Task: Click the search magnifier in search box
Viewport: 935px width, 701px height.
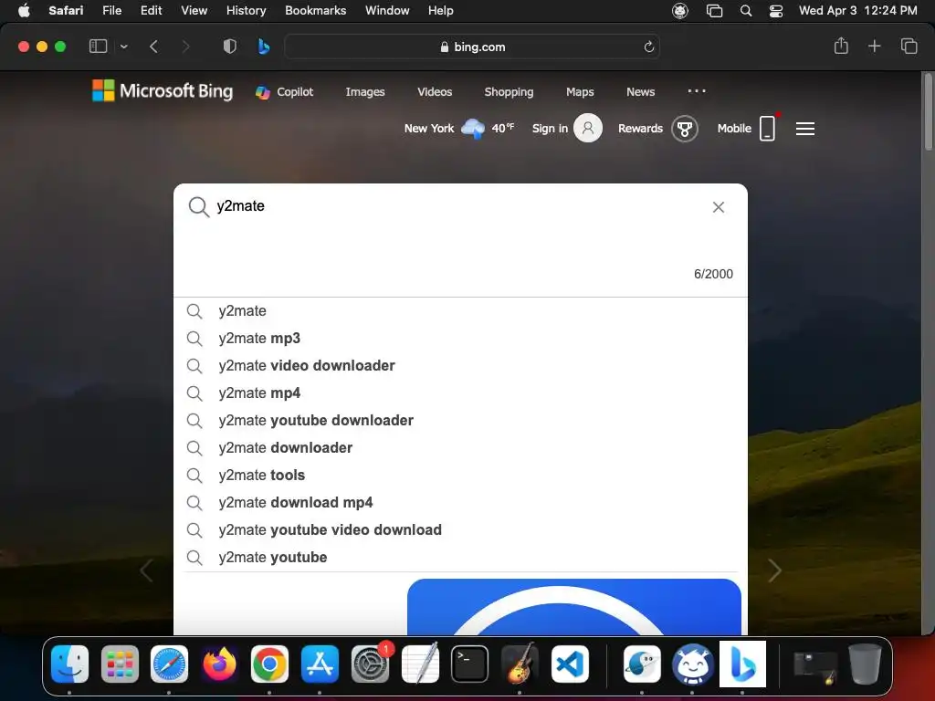Action: (x=198, y=207)
